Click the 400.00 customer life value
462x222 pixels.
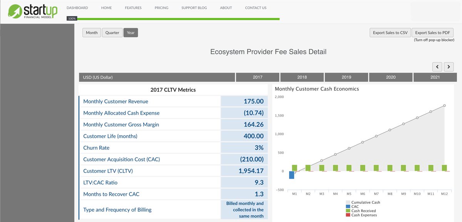pyautogui.click(x=254, y=136)
